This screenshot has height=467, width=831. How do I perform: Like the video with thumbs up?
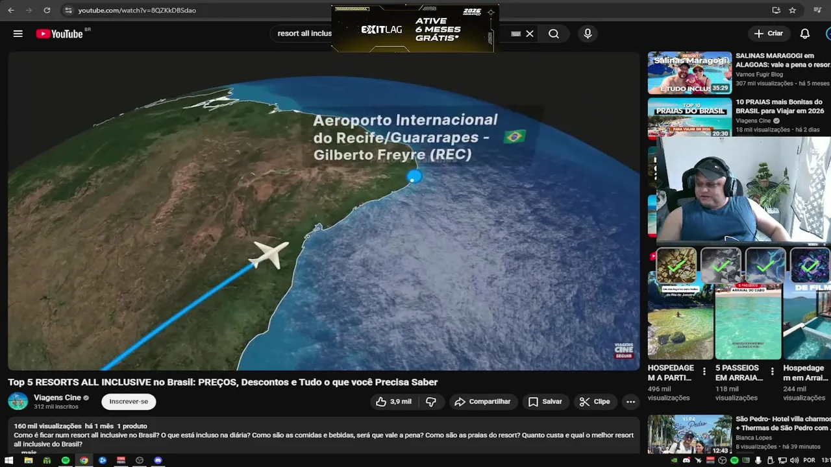393,401
